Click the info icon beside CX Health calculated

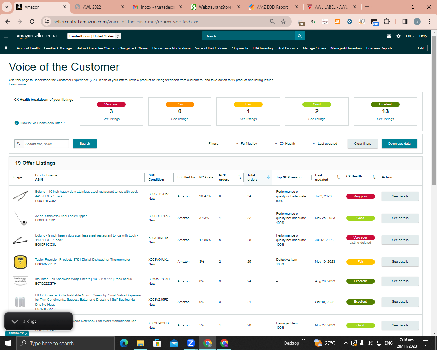pyautogui.click(x=17, y=123)
